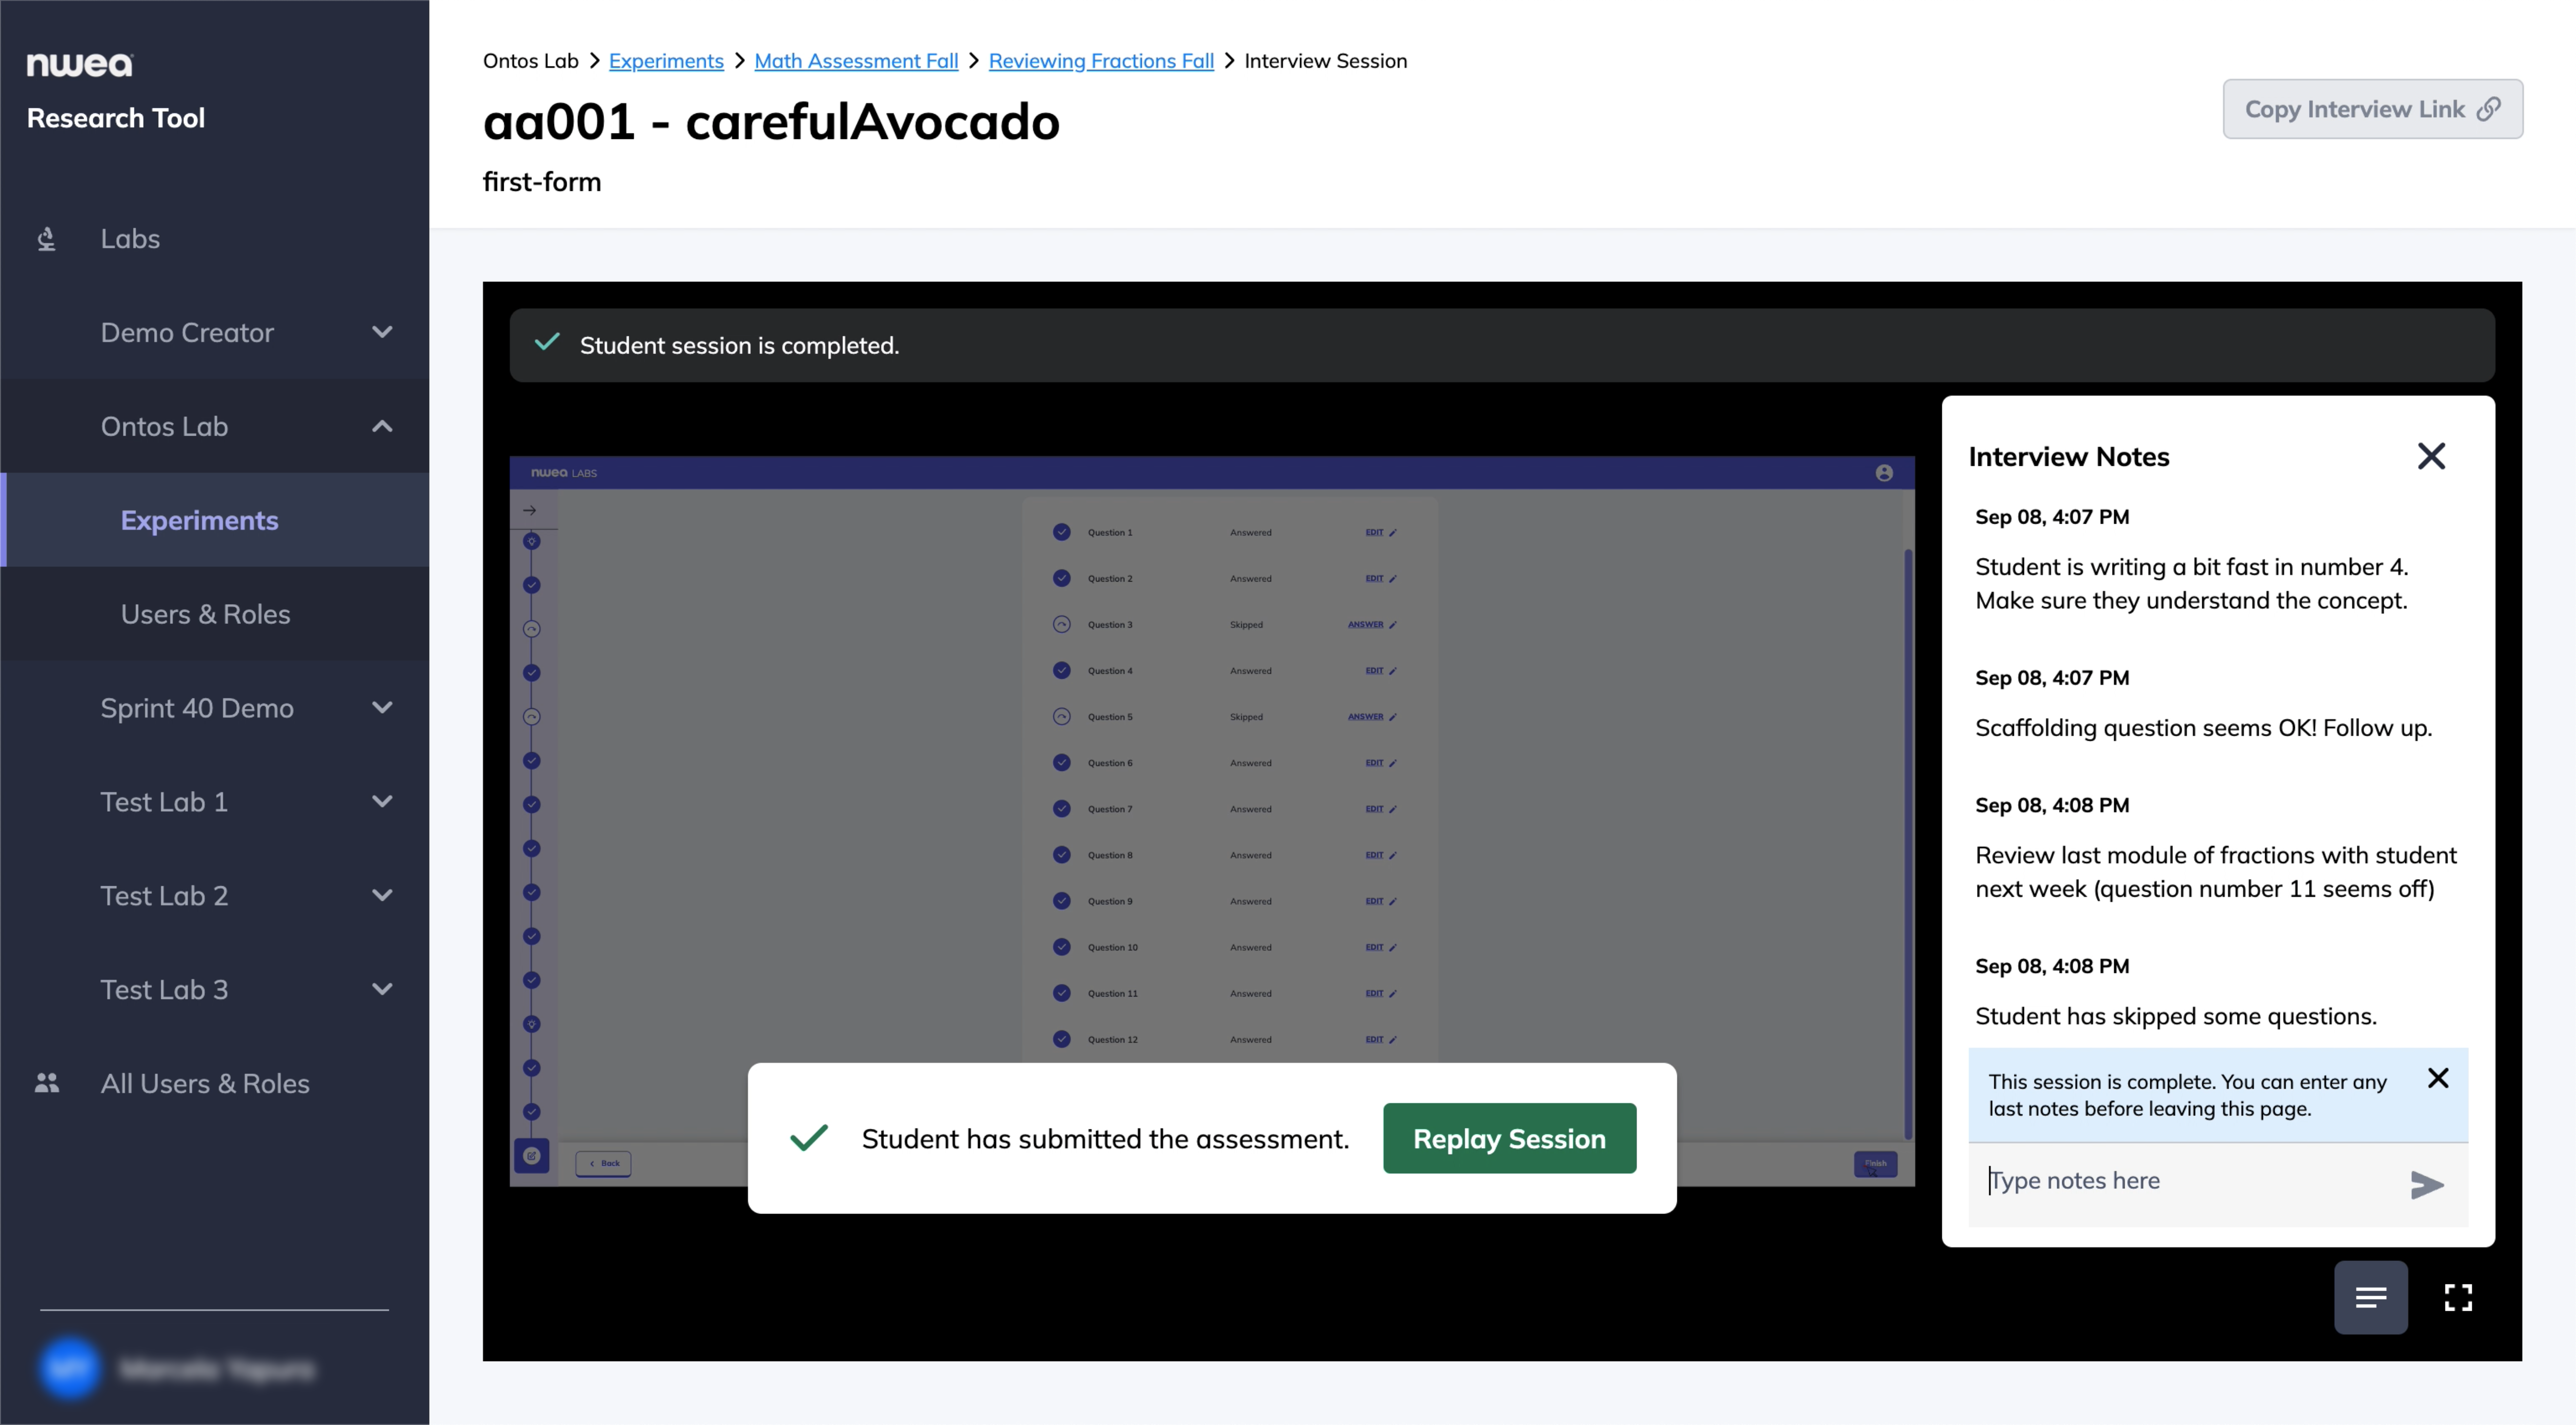Expand the Demo Creator menu

[382, 333]
